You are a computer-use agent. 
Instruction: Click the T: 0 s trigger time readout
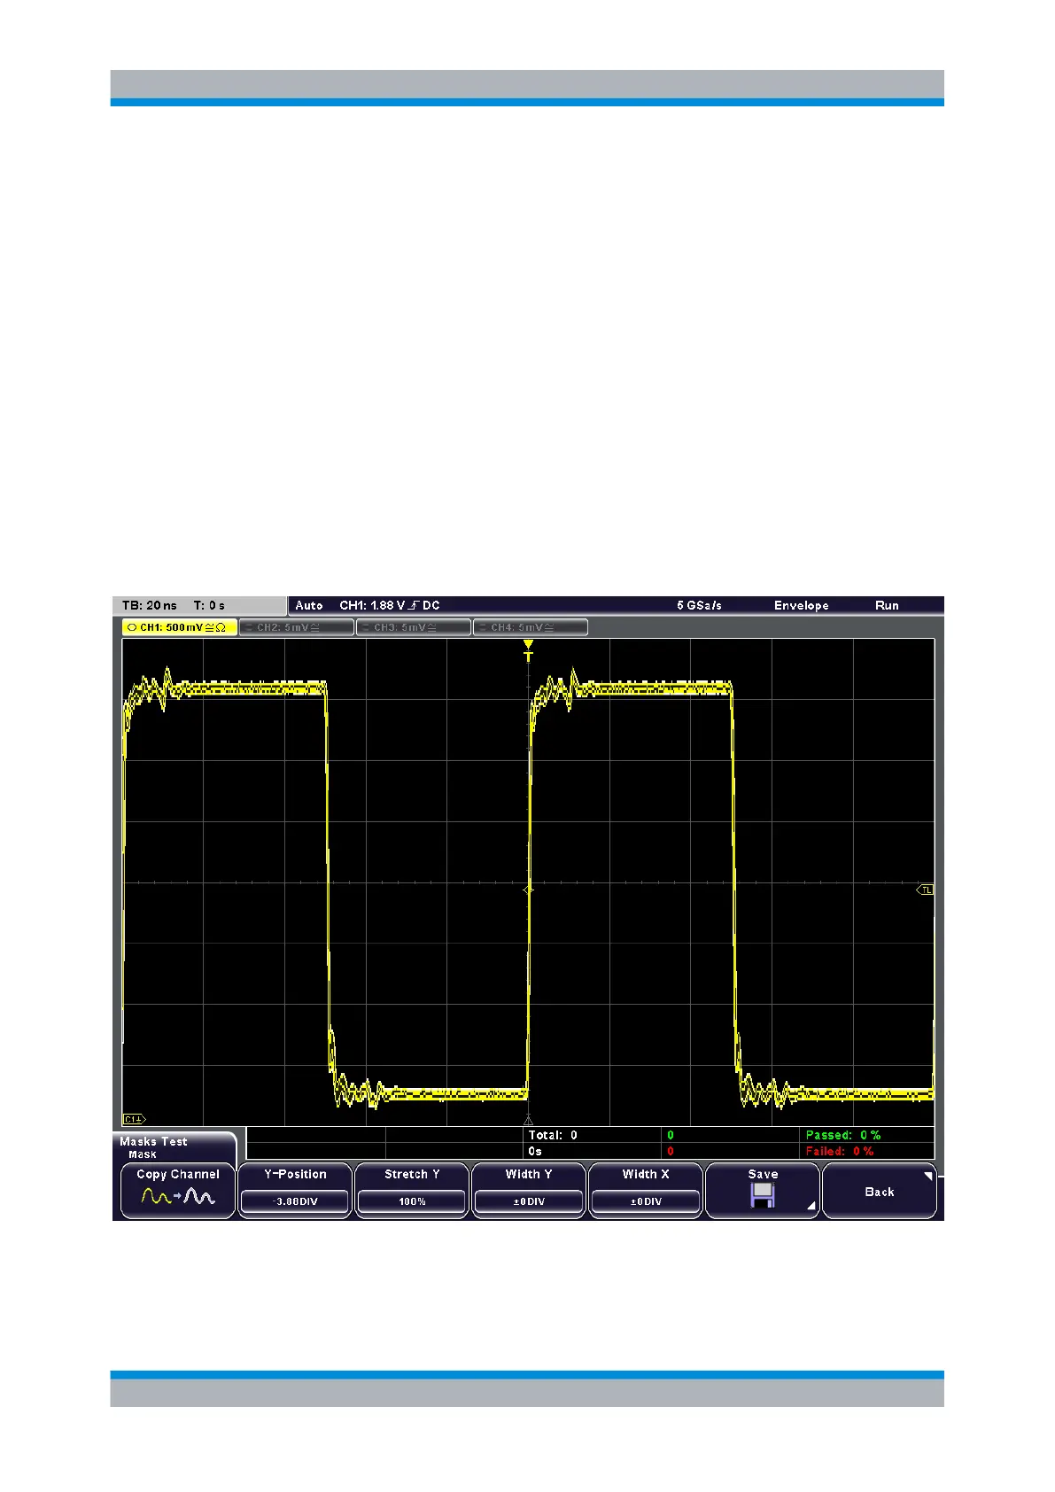pyautogui.click(x=209, y=605)
